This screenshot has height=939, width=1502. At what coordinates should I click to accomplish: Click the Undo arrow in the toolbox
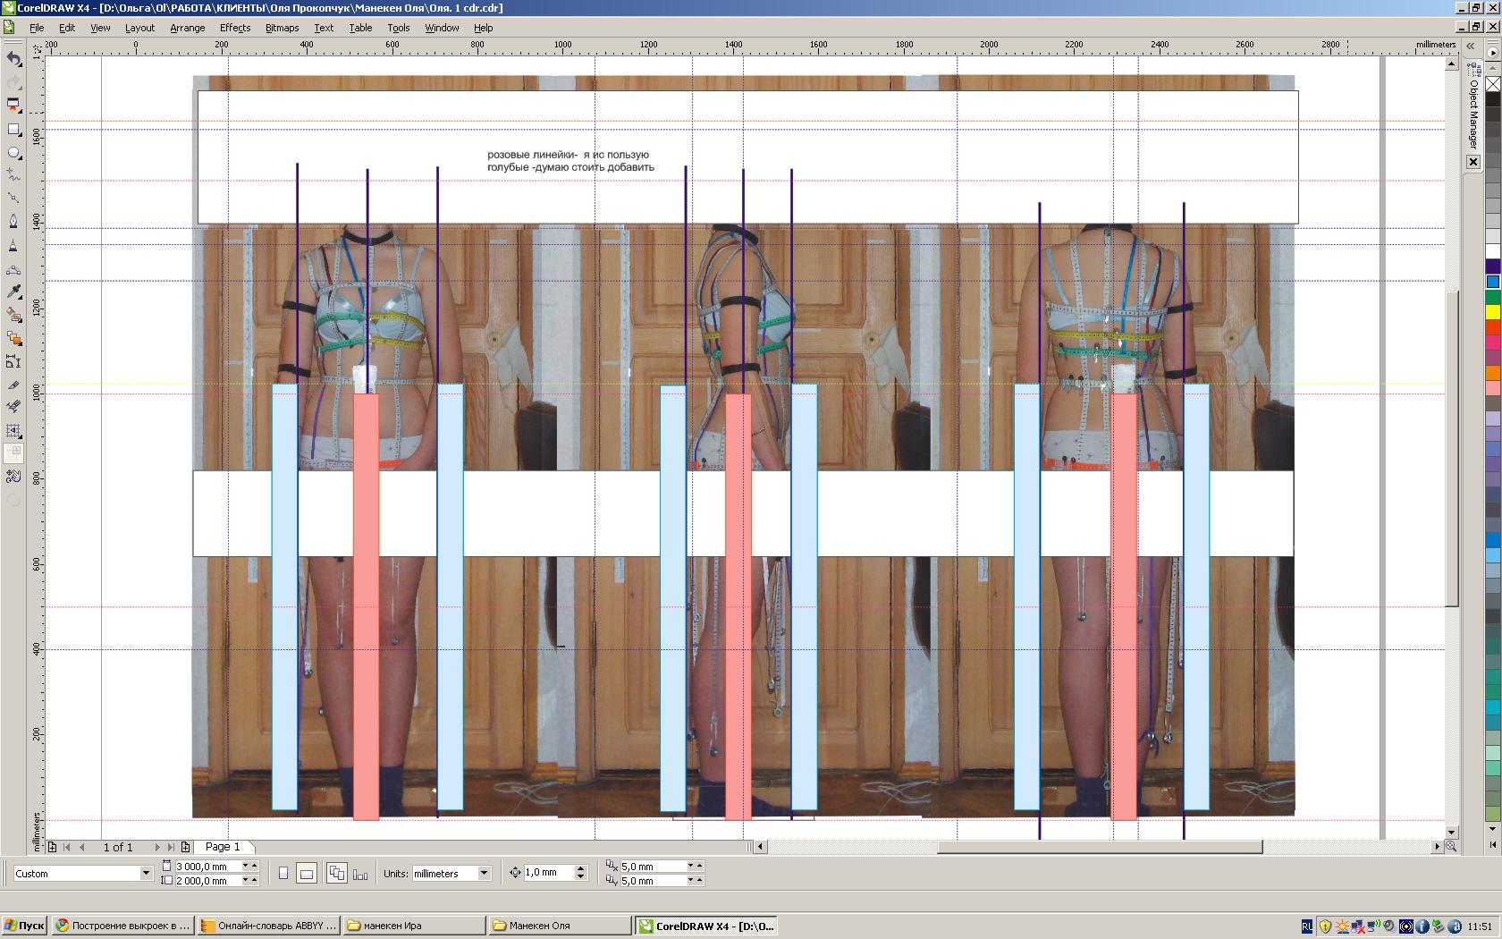13,59
